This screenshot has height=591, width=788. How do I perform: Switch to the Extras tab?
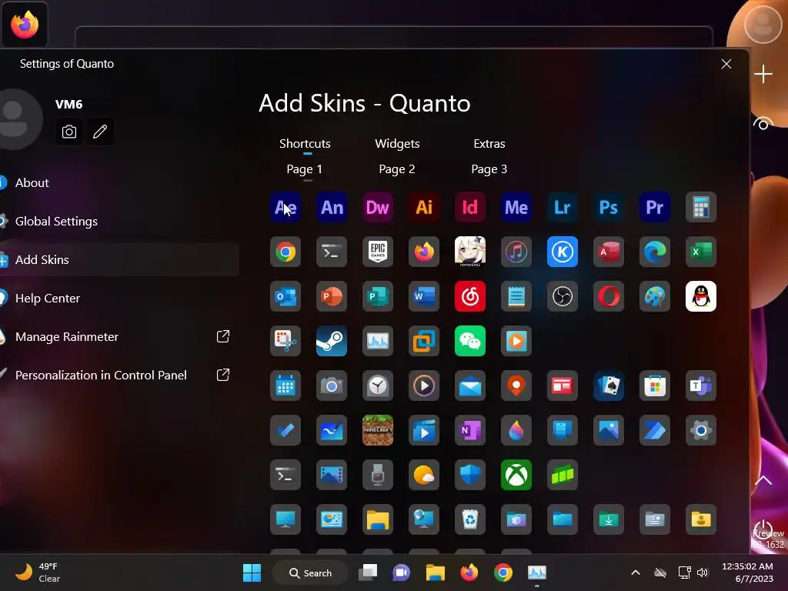489,144
